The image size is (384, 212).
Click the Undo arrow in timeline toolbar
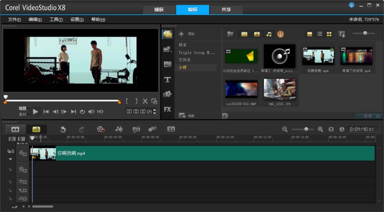(x=63, y=129)
